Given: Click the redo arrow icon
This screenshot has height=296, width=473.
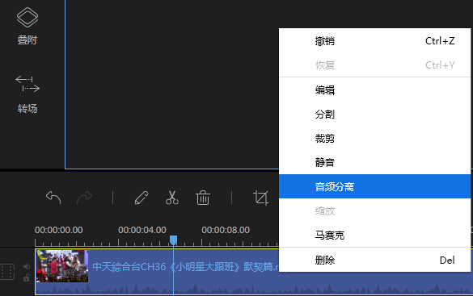Looking at the screenshot, I should coord(84,198).
